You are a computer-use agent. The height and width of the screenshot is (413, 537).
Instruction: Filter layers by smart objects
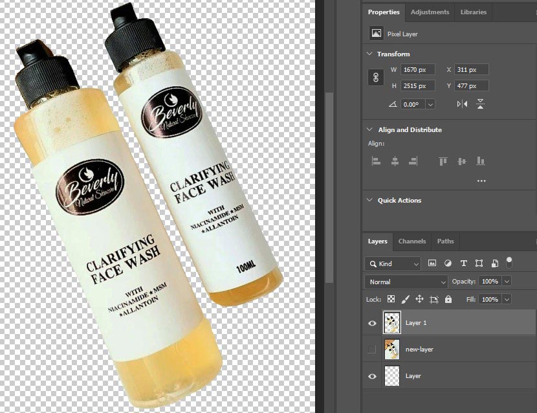click(494, 263)
